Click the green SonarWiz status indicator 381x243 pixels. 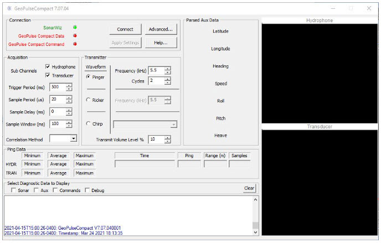(75, 27)
